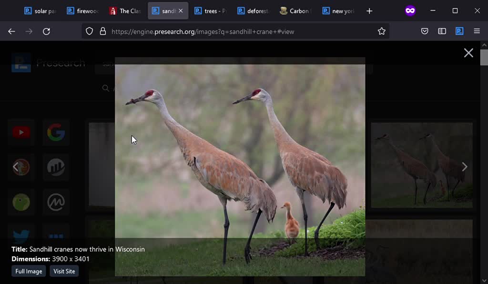This screenshot has width=488, height=284.
Task: Open the CoinMarketCap search shortcut
Action: click(56, 202)
